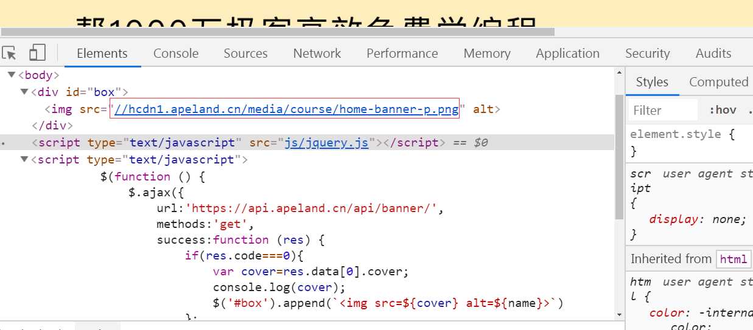Switch to the Elements tab
This screenshot has width=753, height=330.
pos(102,53)
